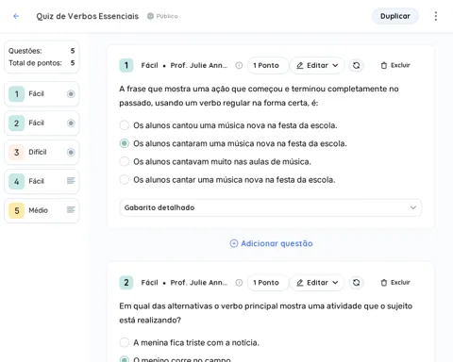Select option 'O menino corre no campo'

pos(125,359)
